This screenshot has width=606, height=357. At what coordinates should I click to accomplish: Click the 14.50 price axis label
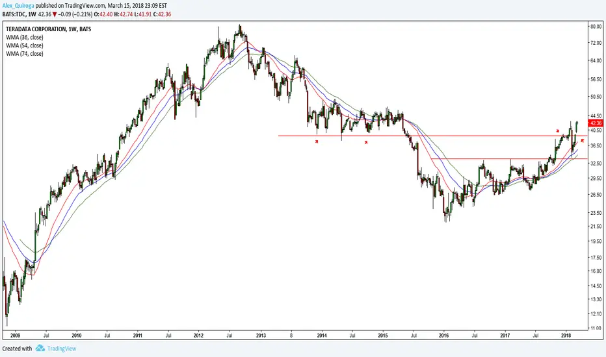pos(596,286)
